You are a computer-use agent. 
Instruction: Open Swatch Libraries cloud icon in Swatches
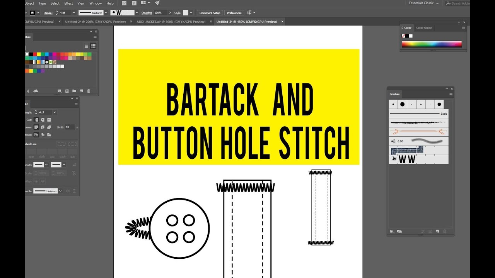(x=36, y=91)
